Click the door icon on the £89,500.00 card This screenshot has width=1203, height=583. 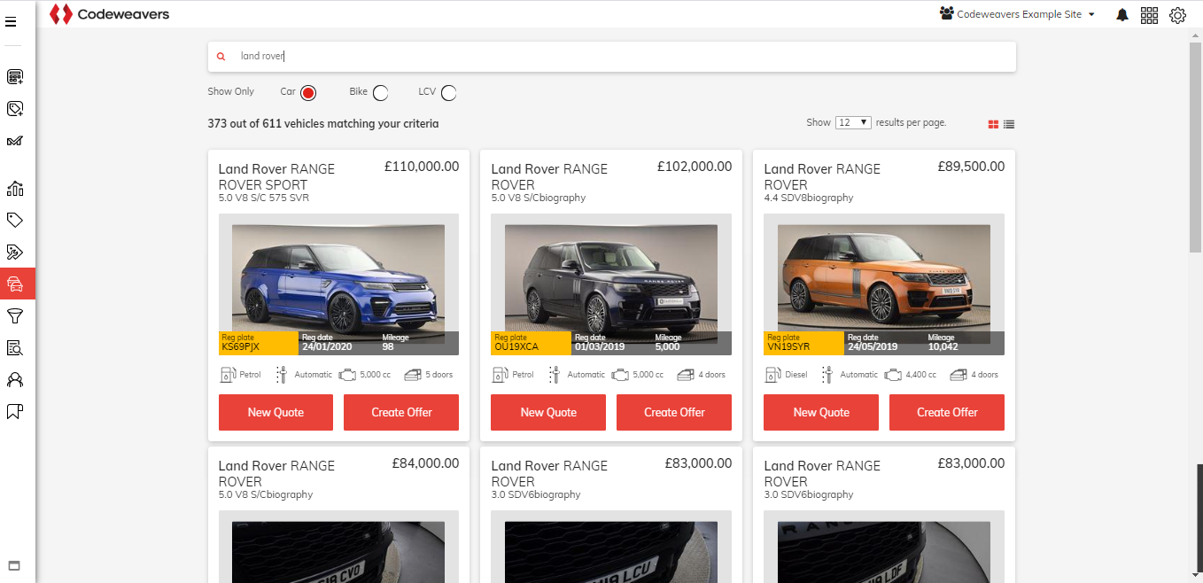tap(959, 375)
